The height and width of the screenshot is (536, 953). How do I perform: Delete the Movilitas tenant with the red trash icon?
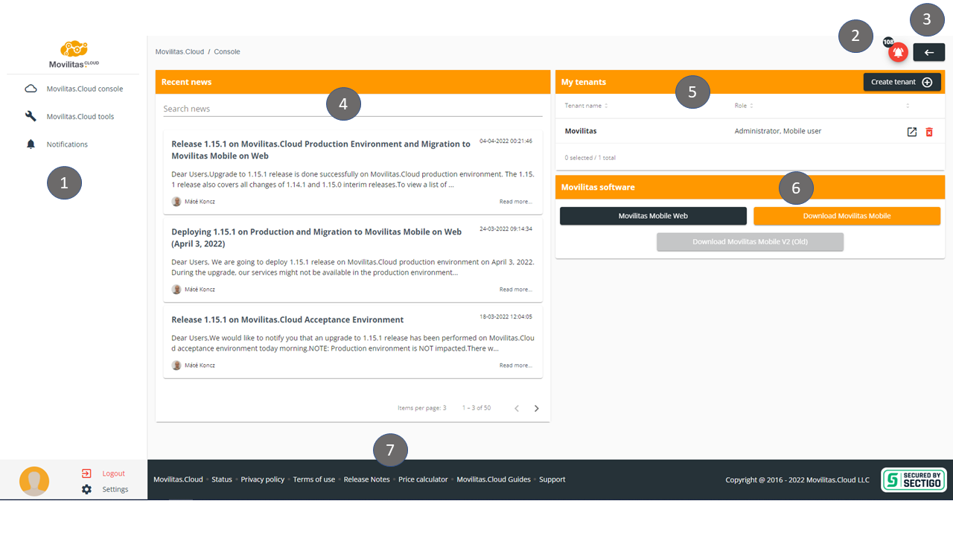(929, 132)
